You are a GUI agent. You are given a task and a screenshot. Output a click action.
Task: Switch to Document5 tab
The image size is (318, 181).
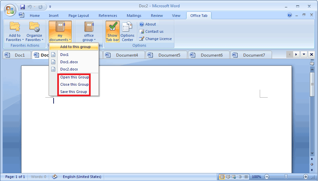[x=166, y=55]
